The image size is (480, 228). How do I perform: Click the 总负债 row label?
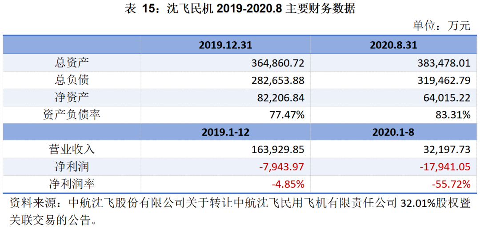tap(72, 80)
